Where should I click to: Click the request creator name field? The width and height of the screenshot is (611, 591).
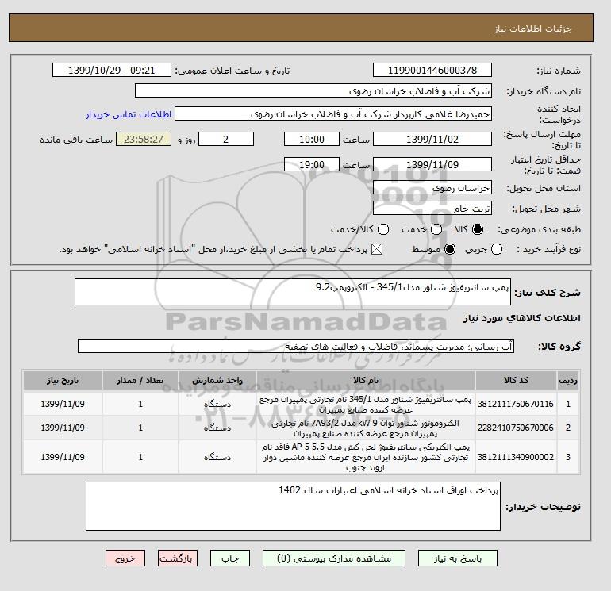click(333, 114)
